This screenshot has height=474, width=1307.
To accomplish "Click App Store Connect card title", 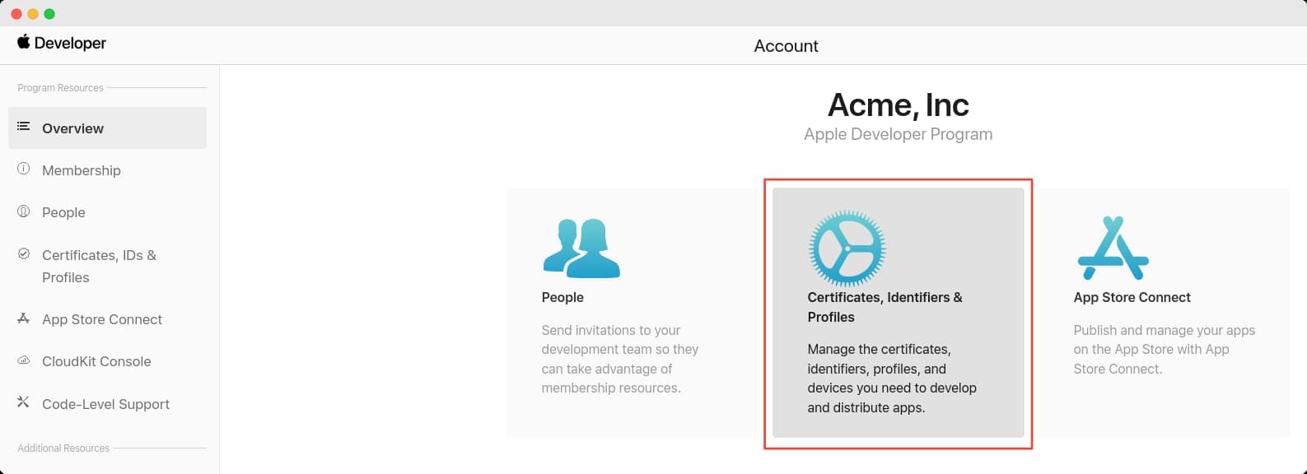I will pos(1132,297).
